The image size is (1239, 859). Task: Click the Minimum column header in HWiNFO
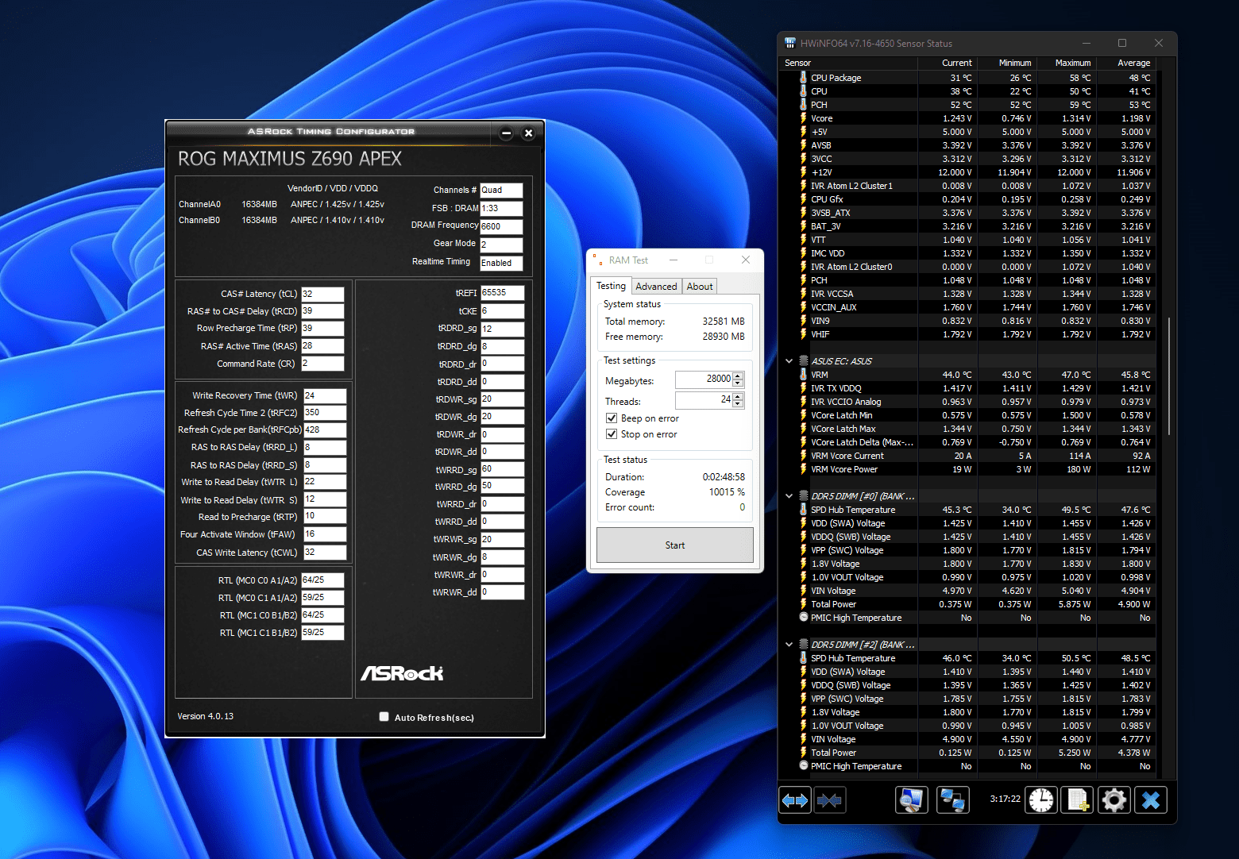(1007, 63)
